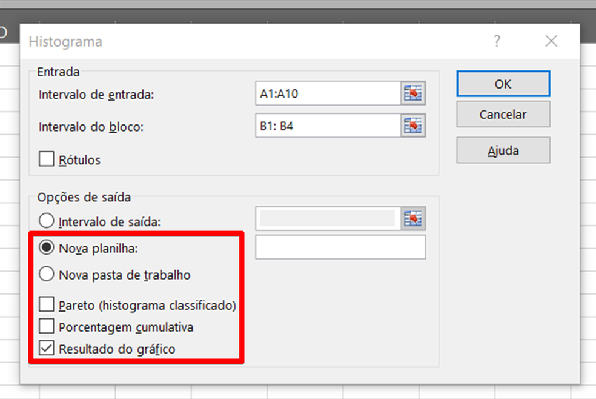Select Intervalo de saída radio button
Viewport: 596px width, 399px height.
[x=46, y=221]
